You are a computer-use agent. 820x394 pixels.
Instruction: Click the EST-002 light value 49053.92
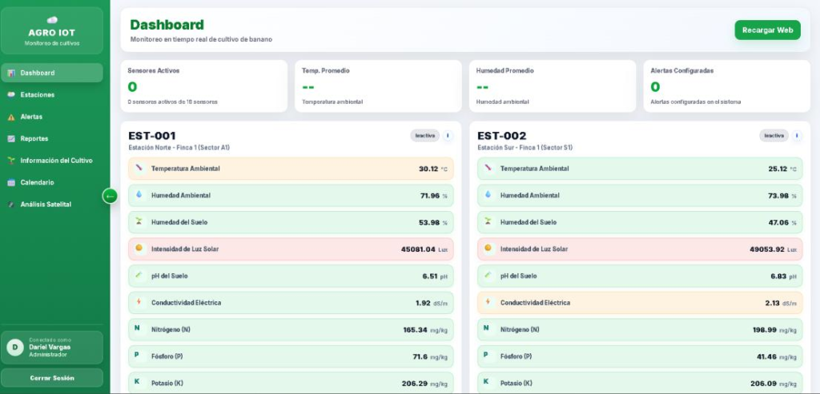point(767,249)
